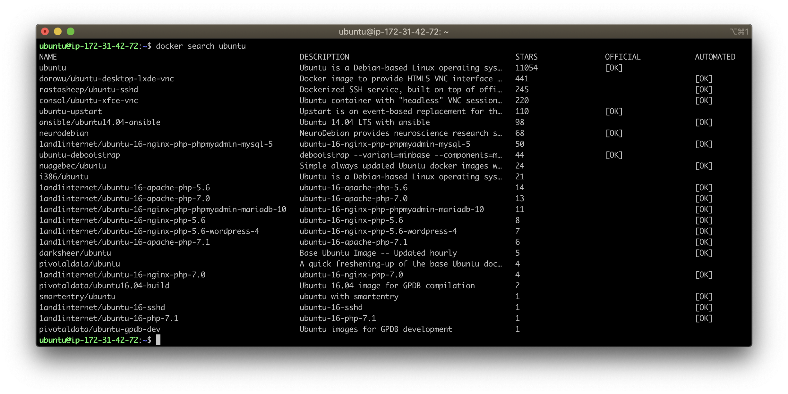Click the terminal window title text
Viewport: 788px width, 394px height.
click(394, 32)
